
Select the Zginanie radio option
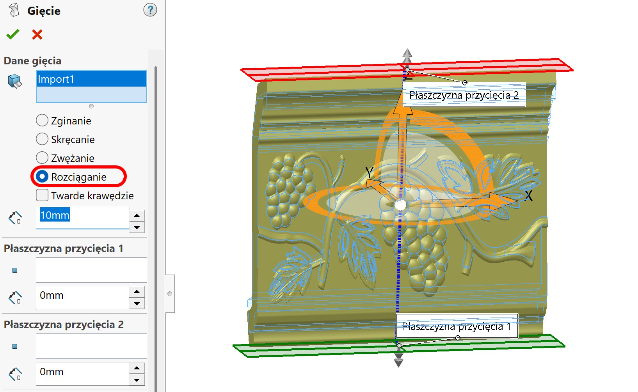pyautogui.click(x=42, y=121)
